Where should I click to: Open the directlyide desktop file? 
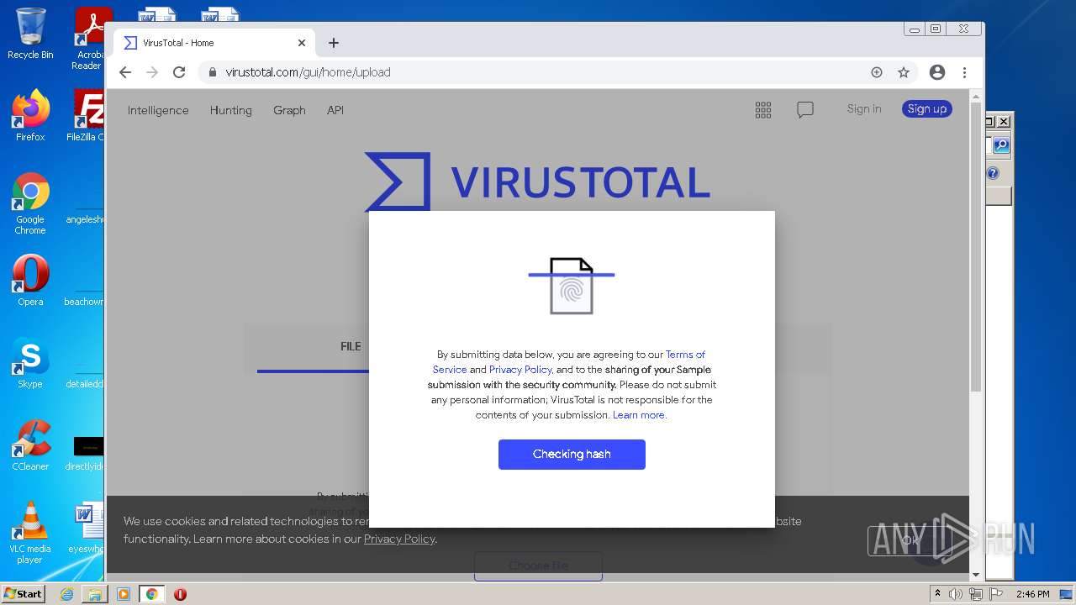coord(87,452)
